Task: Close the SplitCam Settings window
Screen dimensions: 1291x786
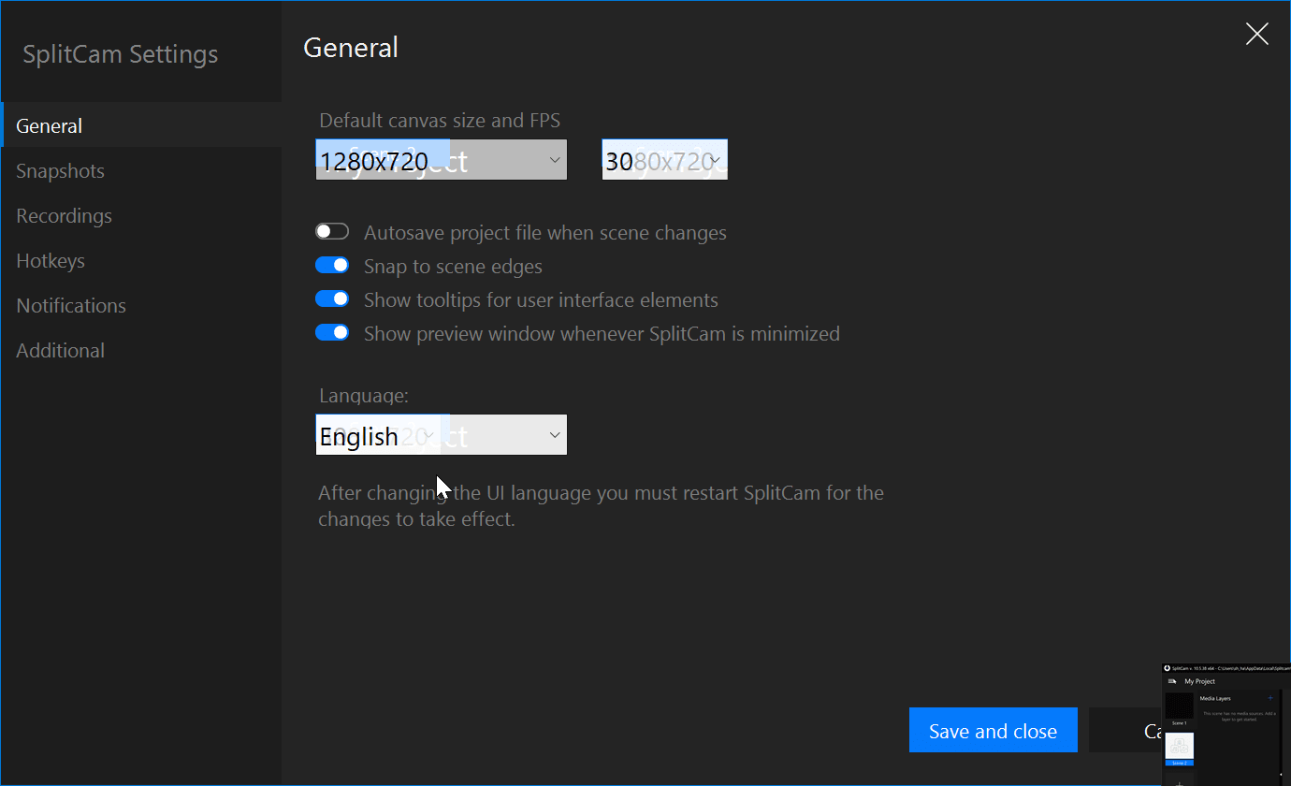Action: (x=1256, y=35)
